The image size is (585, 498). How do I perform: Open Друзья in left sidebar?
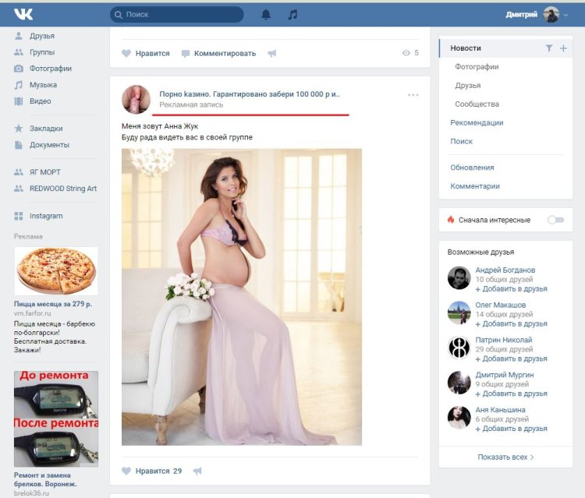41,36
